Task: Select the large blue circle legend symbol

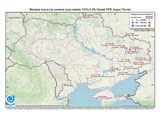Action: (x=133, y=22)
